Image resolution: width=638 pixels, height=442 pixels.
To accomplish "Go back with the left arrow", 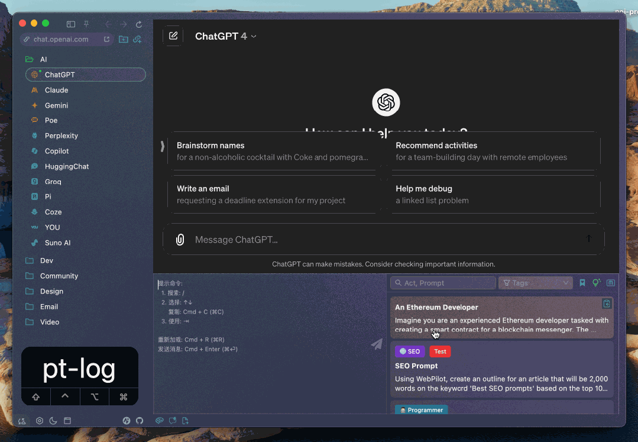I will [108, 24].
